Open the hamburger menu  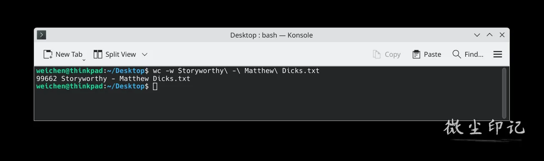point(497,54)
